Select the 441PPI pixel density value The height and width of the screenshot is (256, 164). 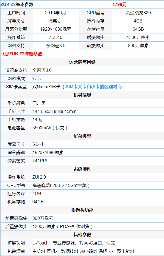(40, 161)
